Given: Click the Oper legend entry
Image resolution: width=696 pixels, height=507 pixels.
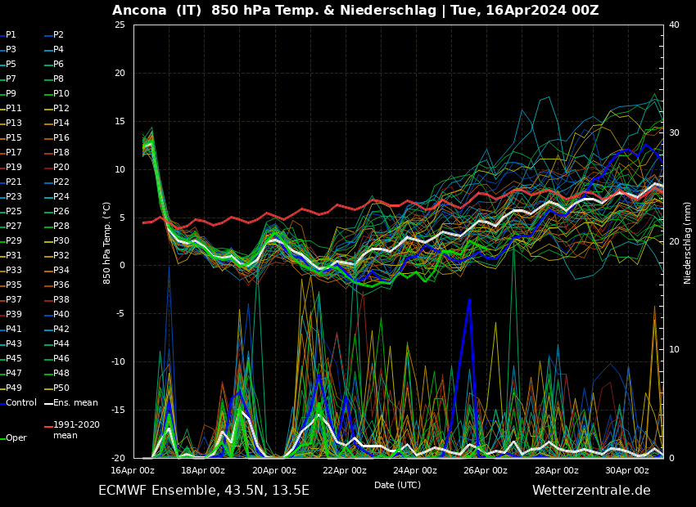Looking at the screenshot, I should 14,437.
